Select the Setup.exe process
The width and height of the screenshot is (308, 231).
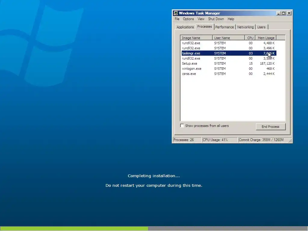[229, 63]
